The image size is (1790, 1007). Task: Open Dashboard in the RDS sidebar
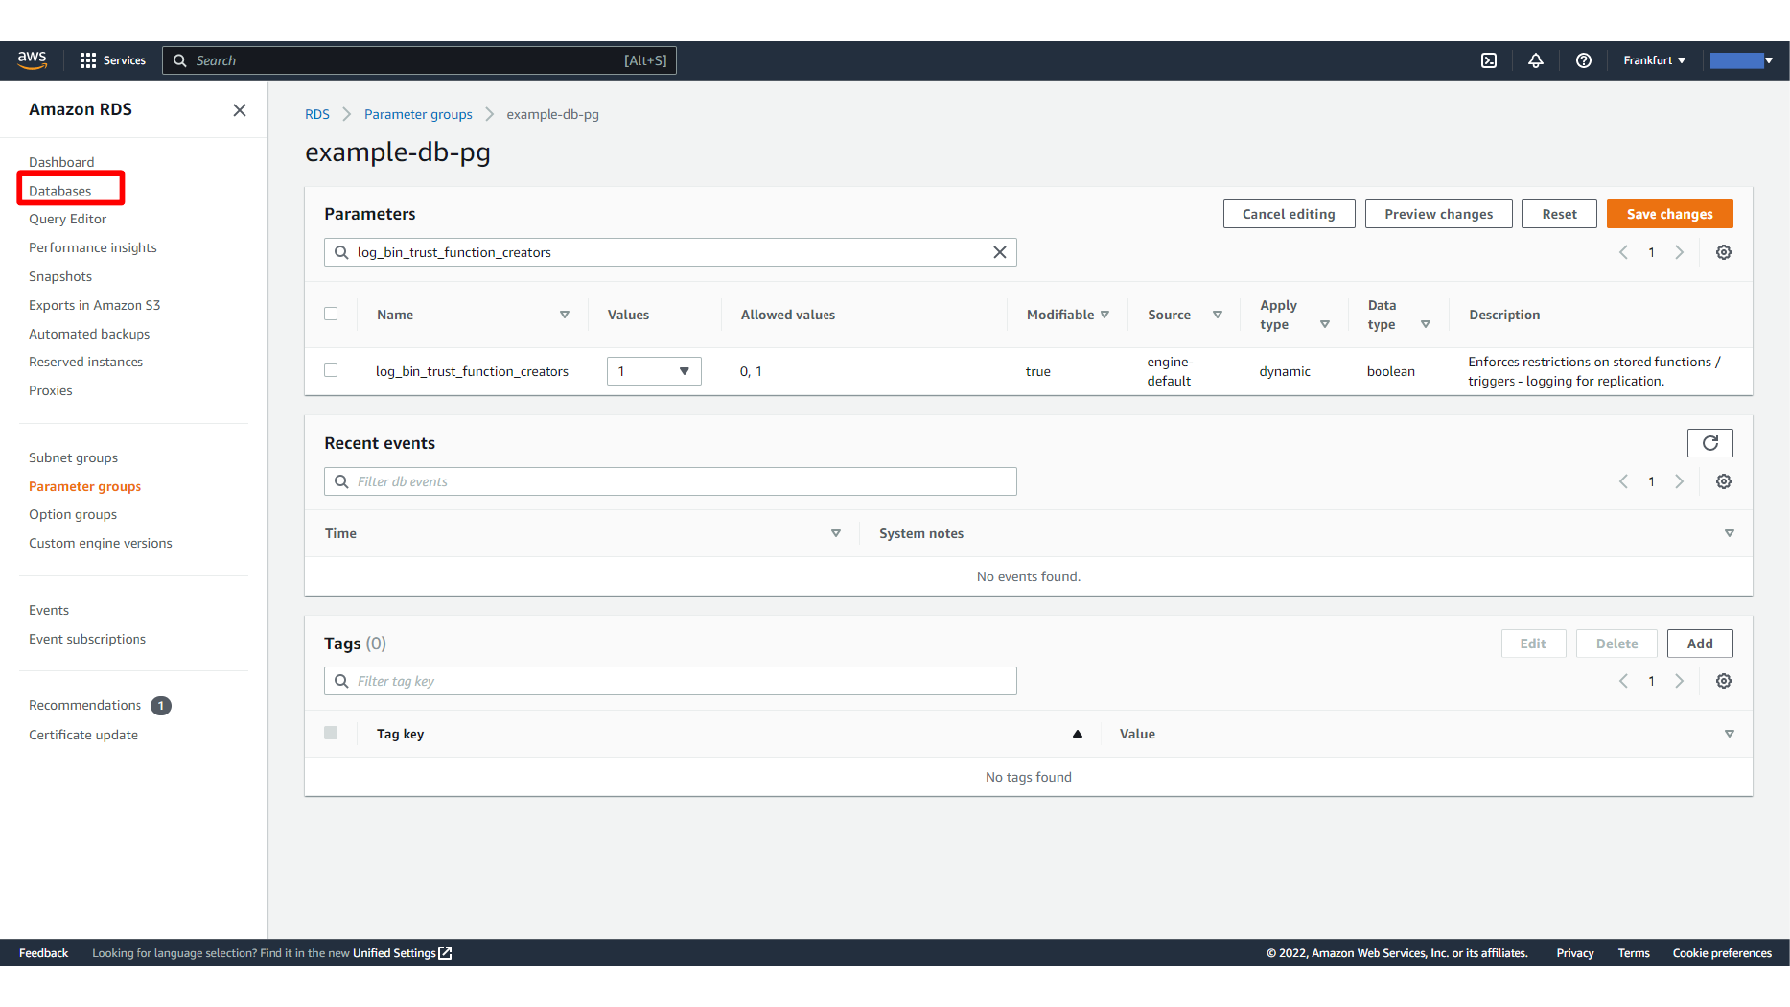click(x=61, y=162)
